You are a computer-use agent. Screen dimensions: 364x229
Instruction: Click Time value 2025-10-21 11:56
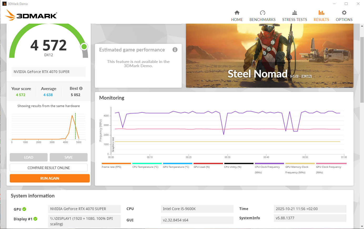tap(310, 209)
